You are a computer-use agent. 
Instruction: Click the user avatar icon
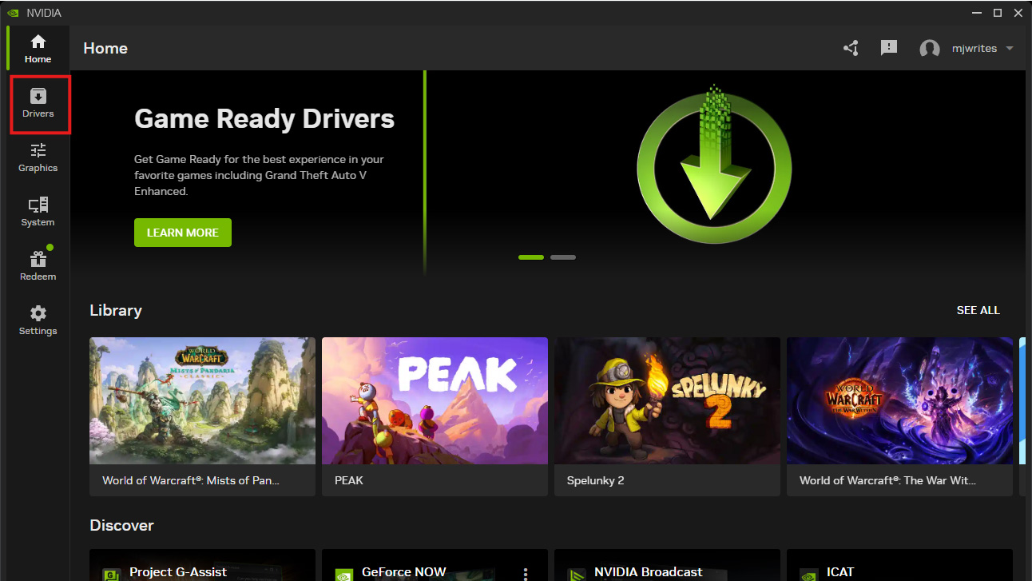pyautogui.click(x=930, y=49)
